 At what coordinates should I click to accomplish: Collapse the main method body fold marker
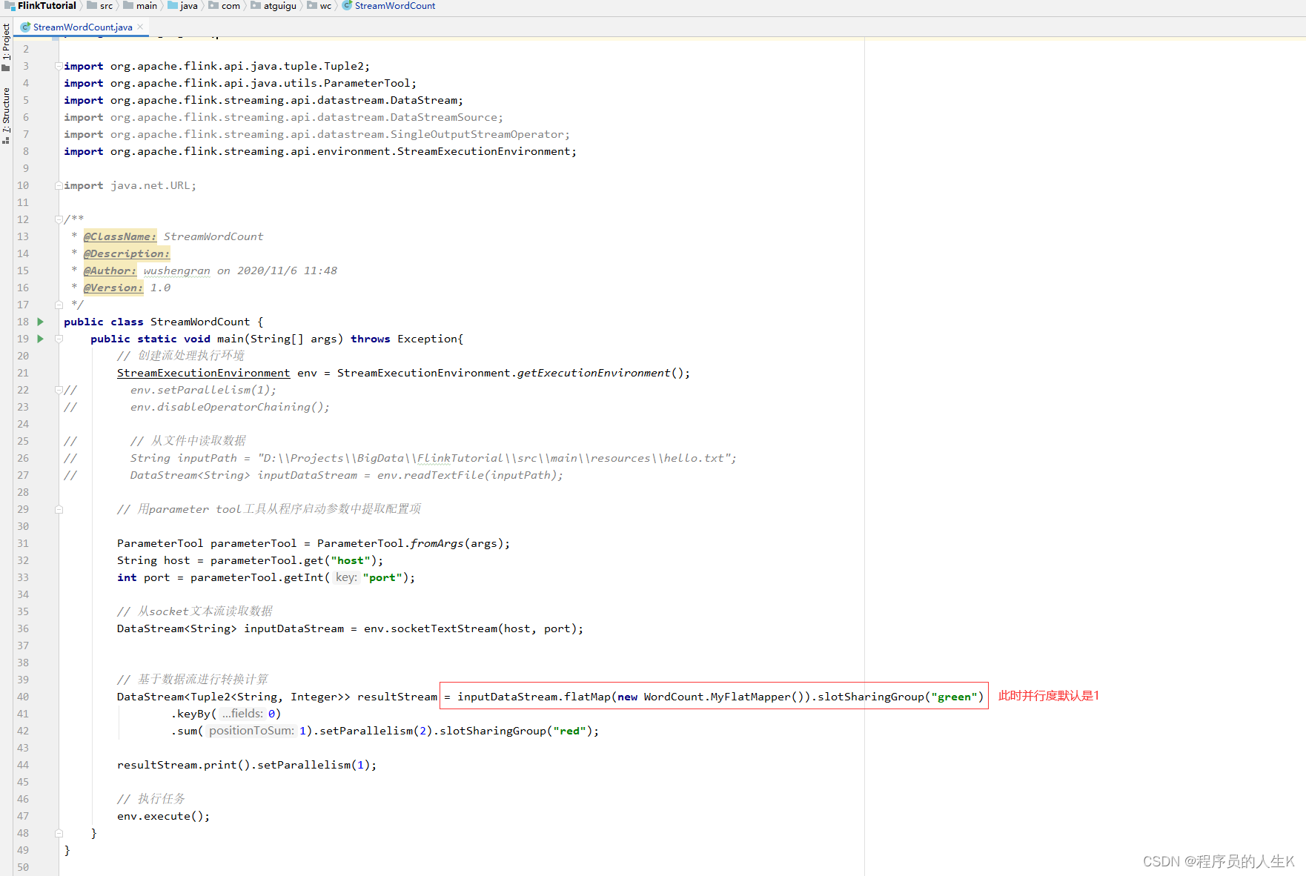(59, 339)
